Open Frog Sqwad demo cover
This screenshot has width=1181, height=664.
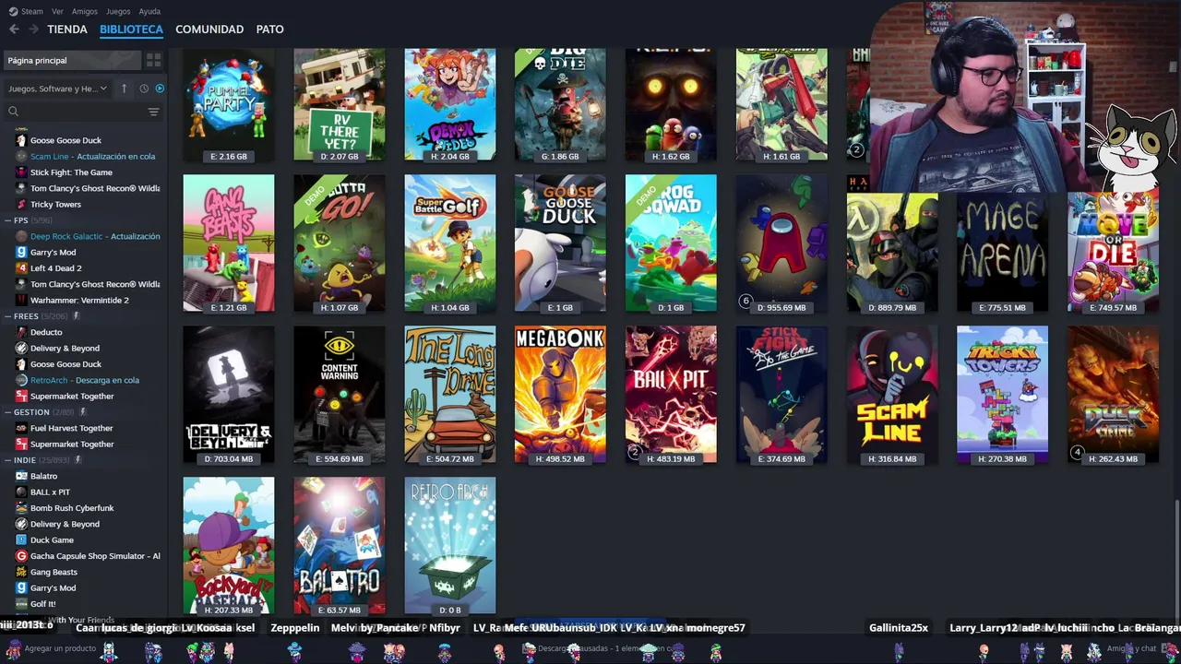[671, 243]
